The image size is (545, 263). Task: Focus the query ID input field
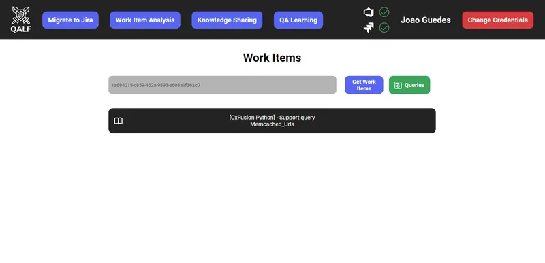223,85
